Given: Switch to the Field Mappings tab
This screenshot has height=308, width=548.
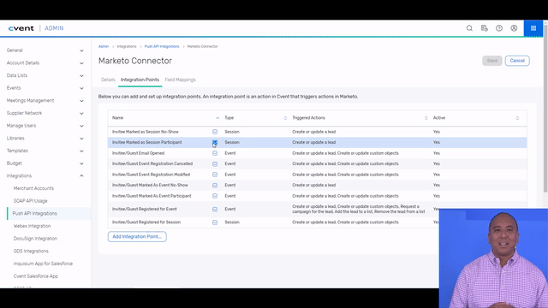Looking at the screenshot, I should click(x=181, y=80).
